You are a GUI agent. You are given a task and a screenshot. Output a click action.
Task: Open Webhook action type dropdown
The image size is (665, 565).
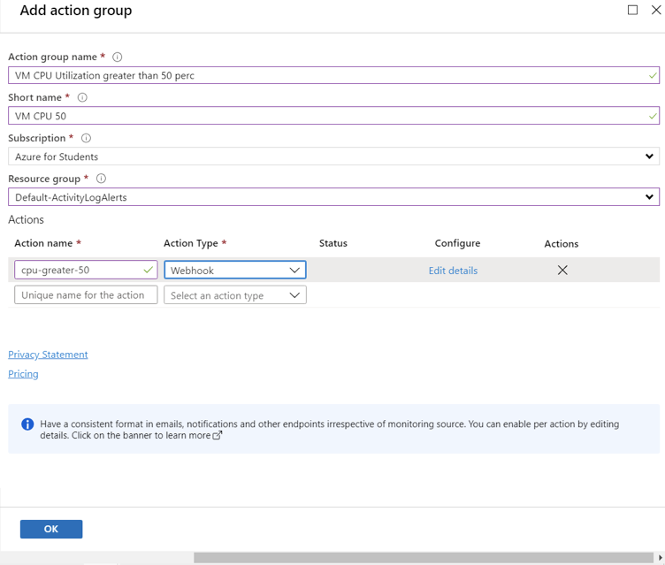coord(235,270)
